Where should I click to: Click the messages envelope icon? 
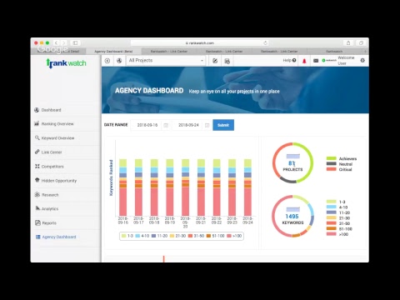click(316, 61)
